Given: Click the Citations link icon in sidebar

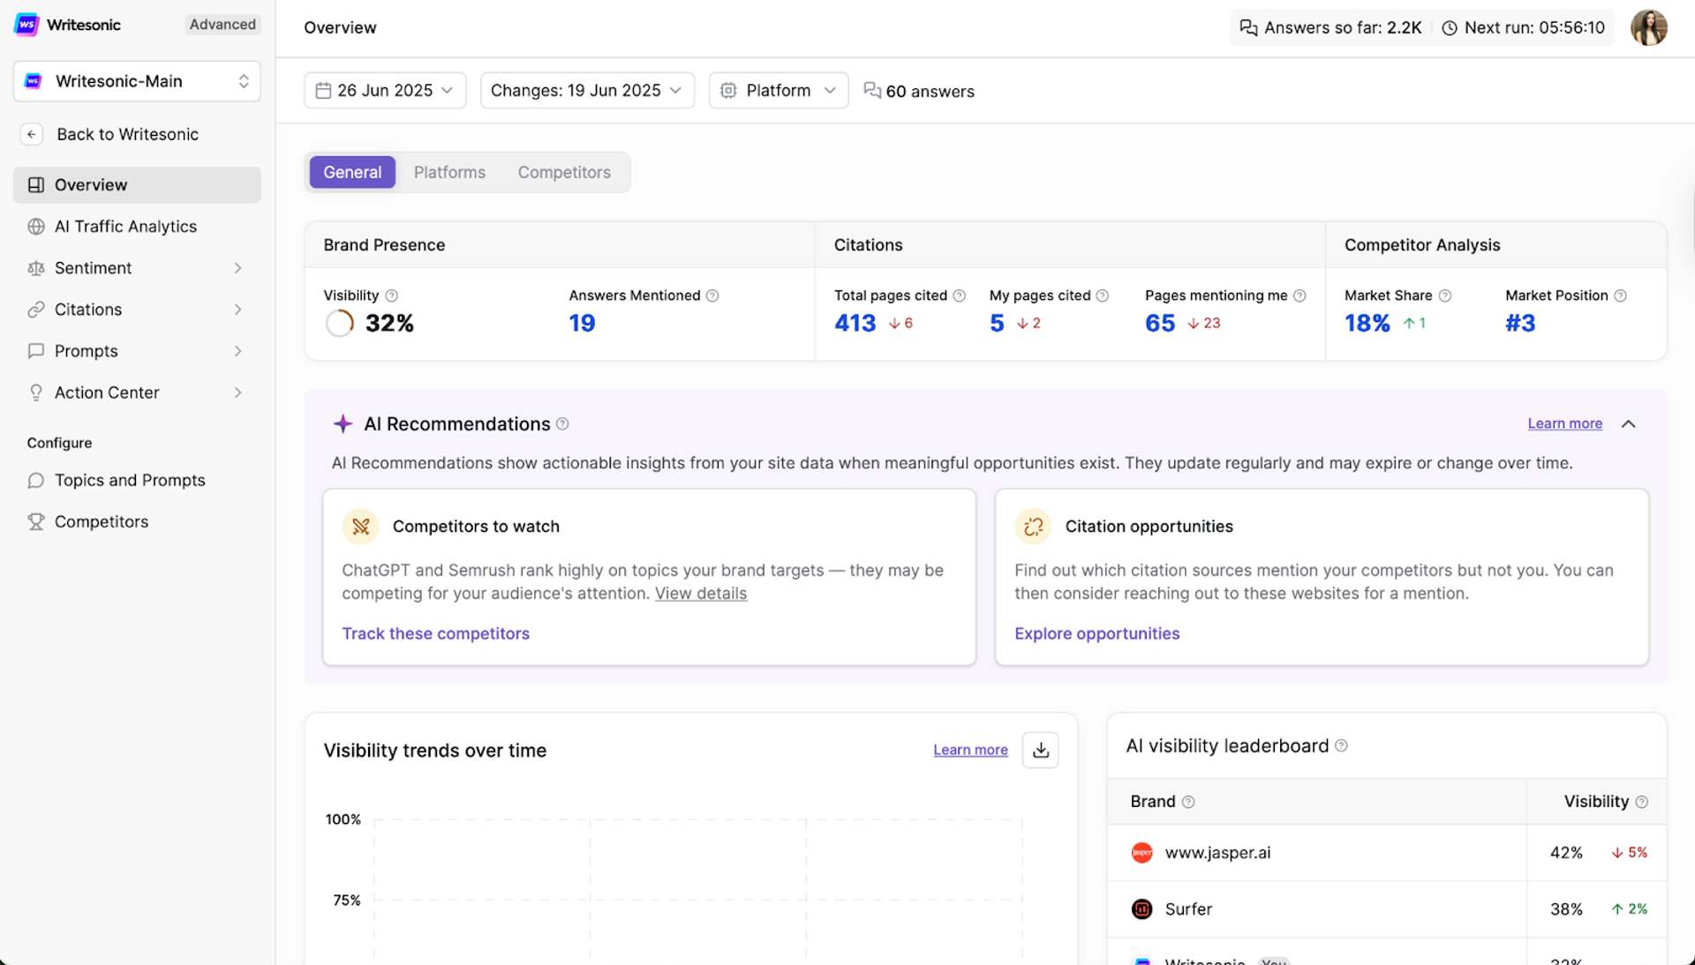Looking at the screenshot, I should coord(36,309).
